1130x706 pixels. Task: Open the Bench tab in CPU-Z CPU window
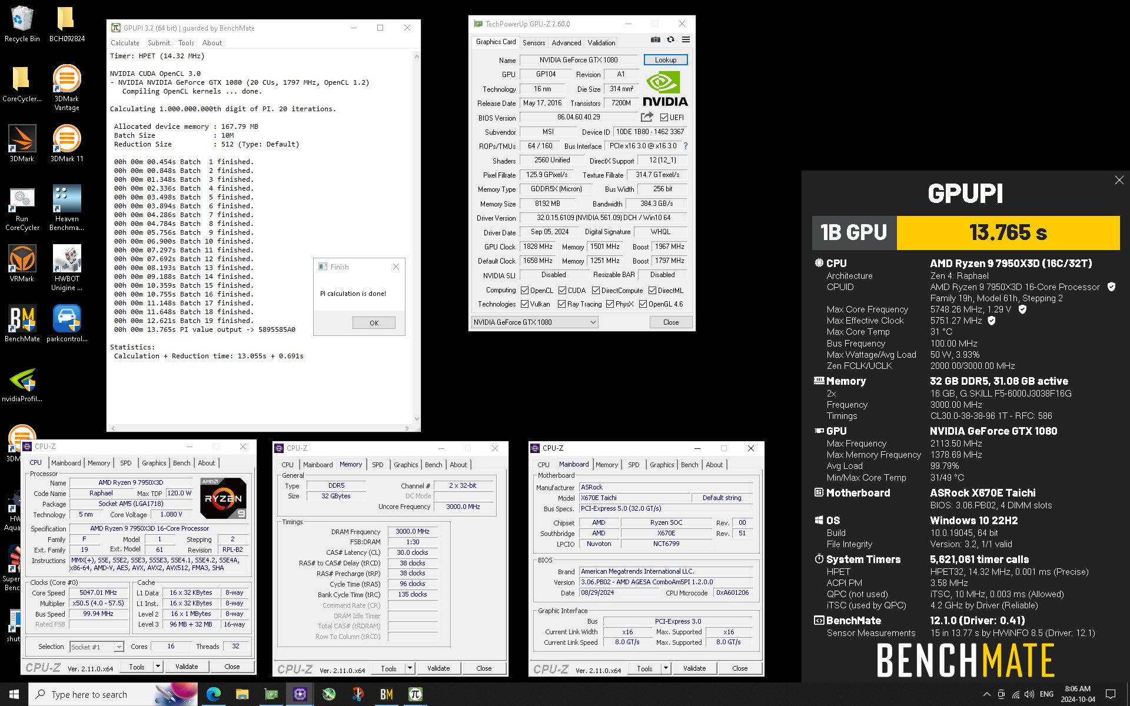[x=182, y=463]
